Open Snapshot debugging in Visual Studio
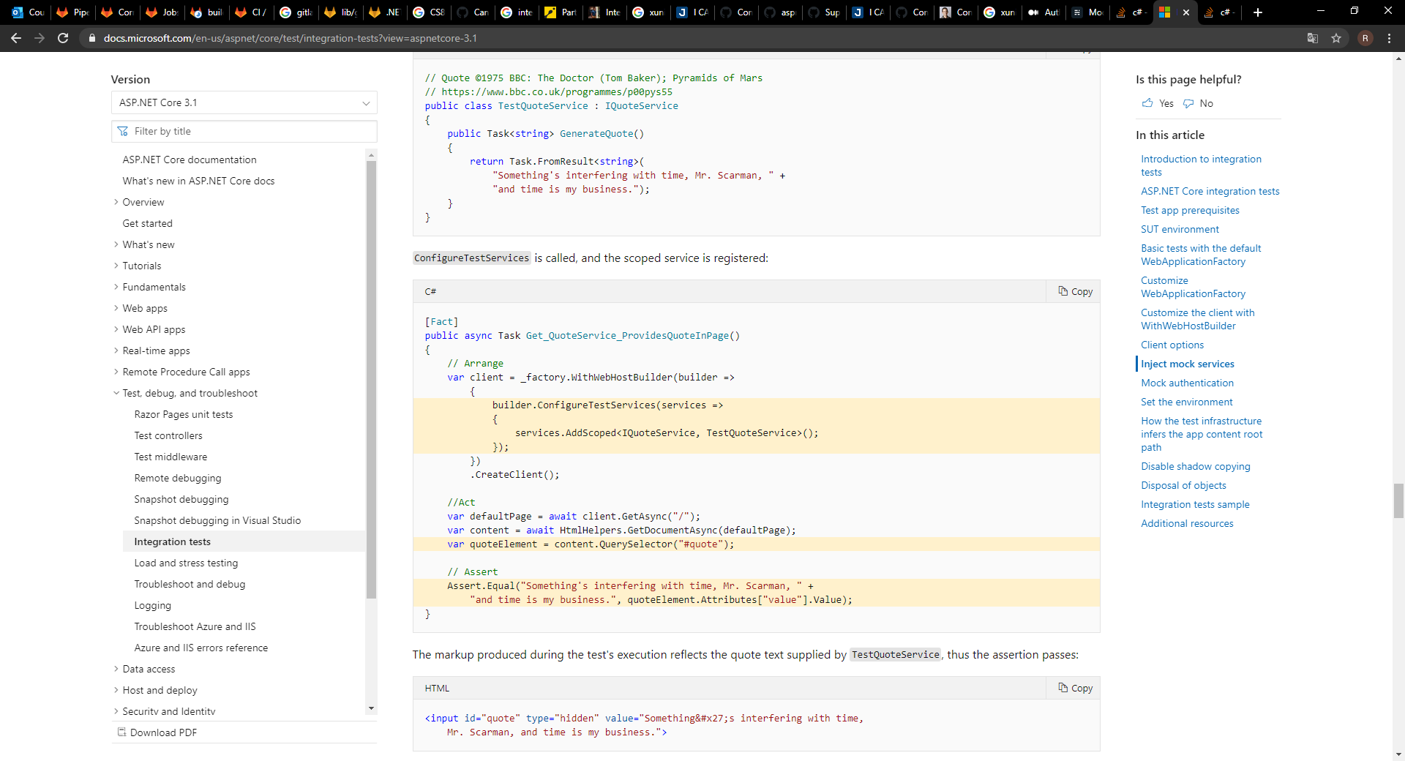This screenshot has height=761, width=1405. pyautogui.click(x=217, y=520)
